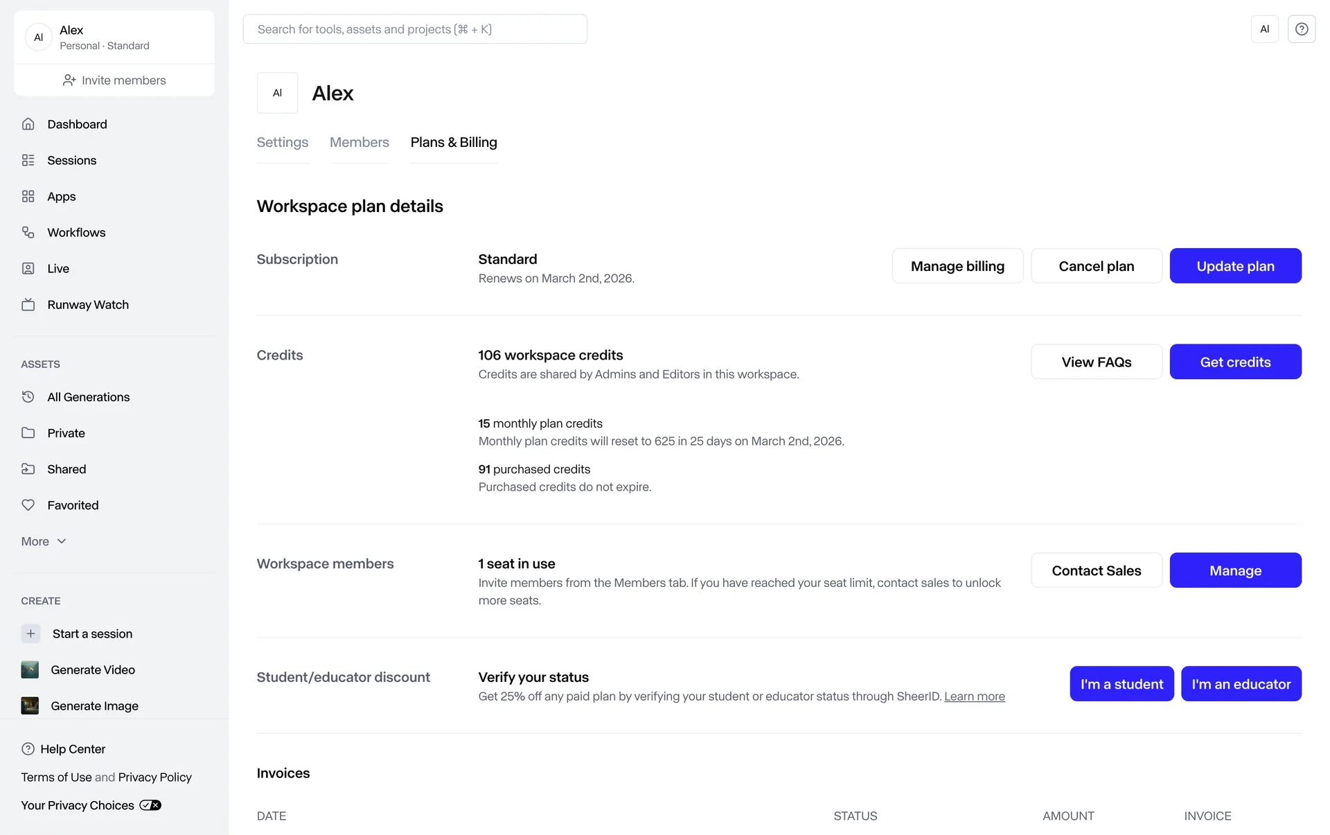Switch to the Members tab

click(360, 142)
